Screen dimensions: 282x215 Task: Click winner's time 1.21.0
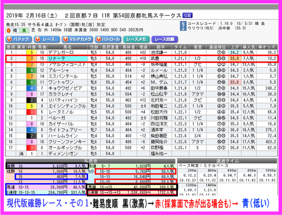coord(180,52)
